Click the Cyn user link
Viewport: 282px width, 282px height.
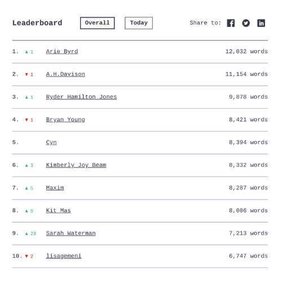click(51, 143)
